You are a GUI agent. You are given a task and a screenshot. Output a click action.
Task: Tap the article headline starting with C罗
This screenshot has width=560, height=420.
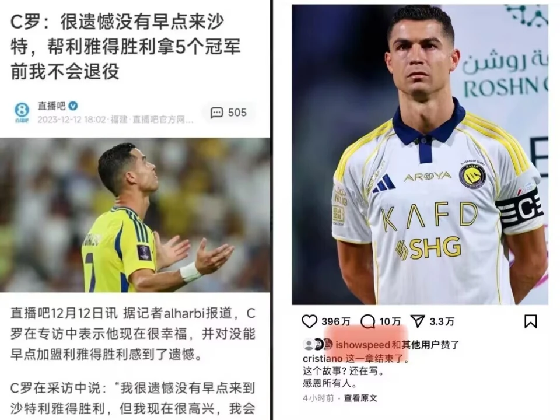click(x=126, y=47)
